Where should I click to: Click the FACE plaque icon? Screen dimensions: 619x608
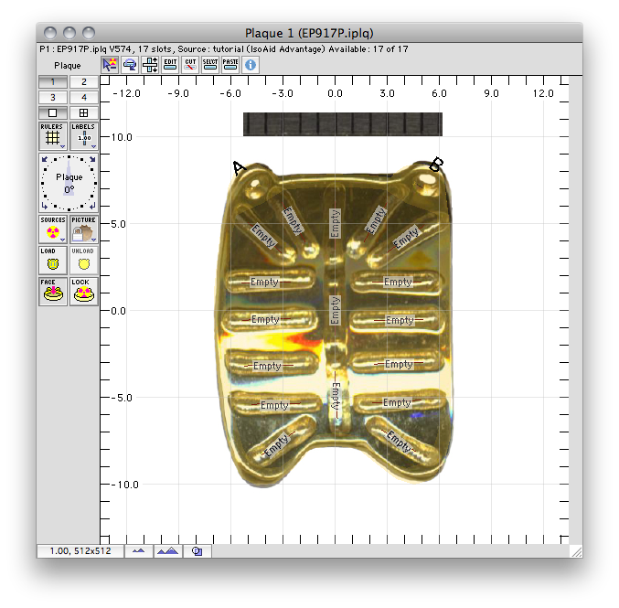pyautogui.click(x=53, y=292)
